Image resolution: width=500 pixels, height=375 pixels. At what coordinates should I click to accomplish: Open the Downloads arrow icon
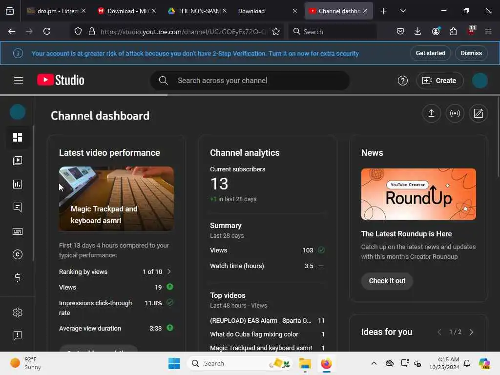418,31
